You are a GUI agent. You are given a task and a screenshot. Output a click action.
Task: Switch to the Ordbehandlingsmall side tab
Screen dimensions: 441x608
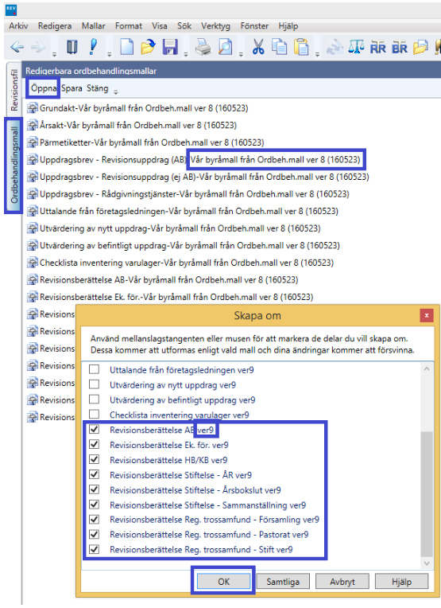coord(14,166)
